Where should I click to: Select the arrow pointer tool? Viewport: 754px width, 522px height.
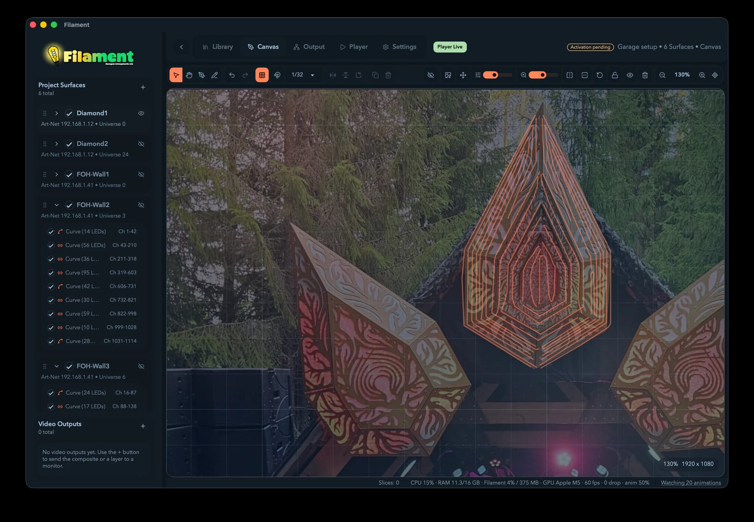coord(176,75)
